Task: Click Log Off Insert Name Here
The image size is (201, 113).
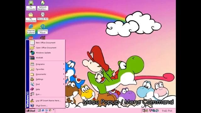Action: click(47, 100)
